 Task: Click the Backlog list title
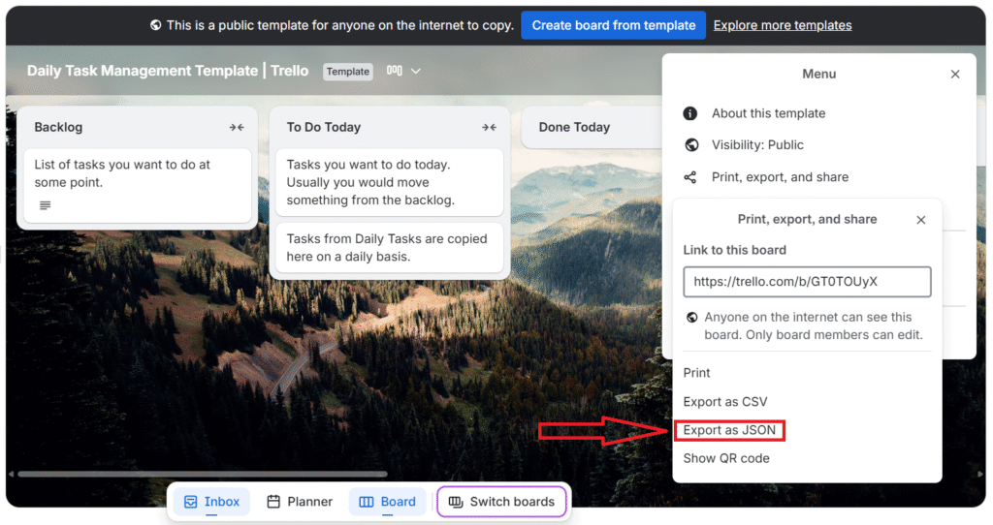(x=58, y=127)
